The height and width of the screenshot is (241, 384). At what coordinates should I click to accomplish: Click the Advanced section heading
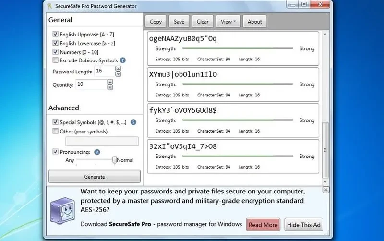(64, 108)
